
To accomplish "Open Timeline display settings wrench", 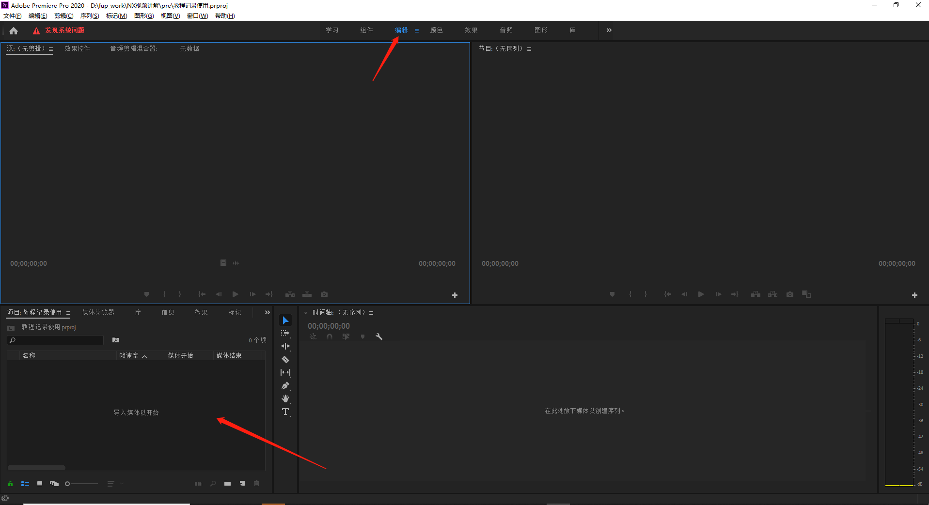I will pyautogui.click(x=379, y=337).
